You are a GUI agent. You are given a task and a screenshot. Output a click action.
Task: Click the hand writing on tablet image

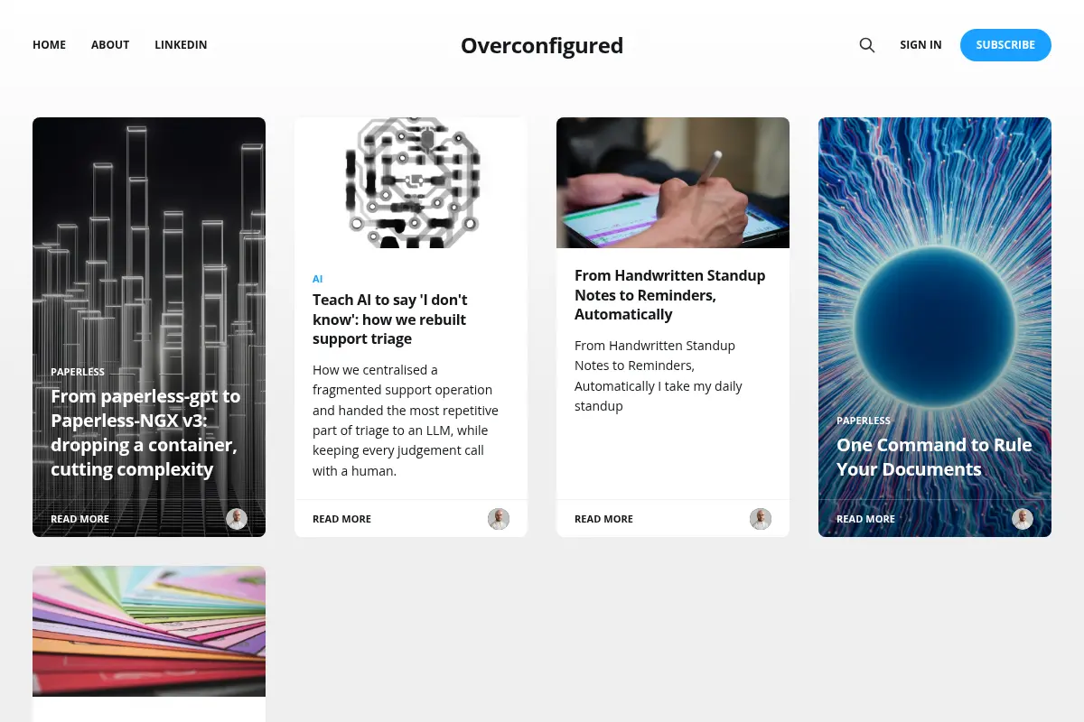coord(673,182)
